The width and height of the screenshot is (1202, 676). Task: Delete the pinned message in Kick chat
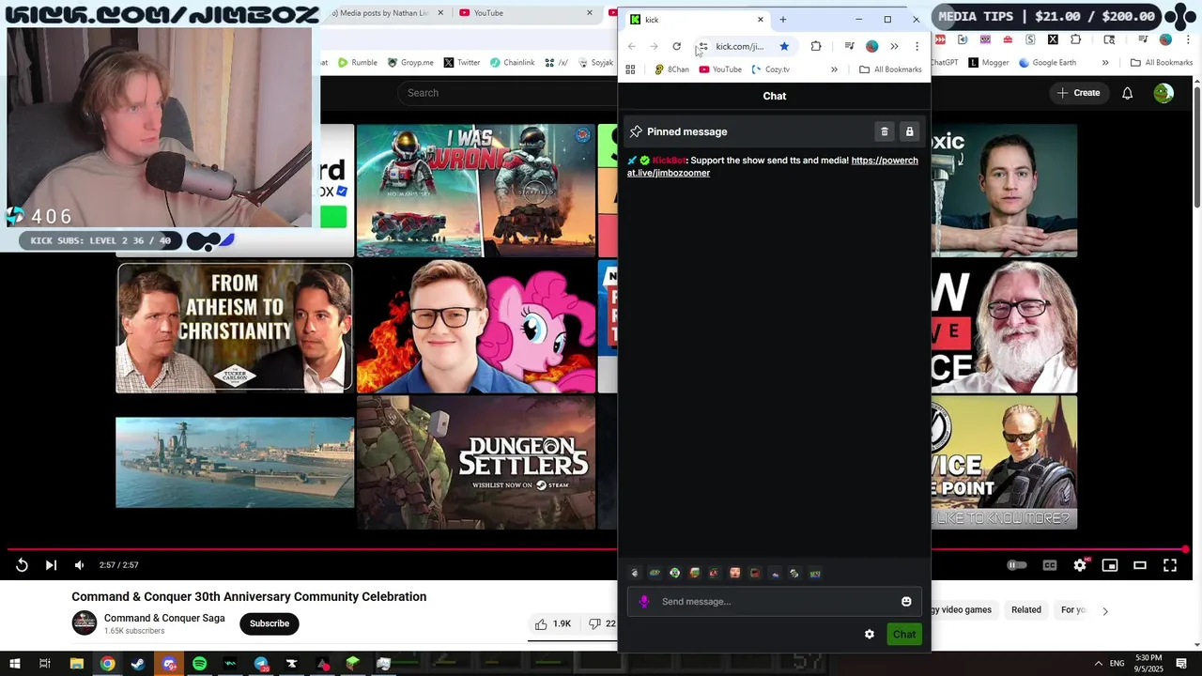coord(884,132)
